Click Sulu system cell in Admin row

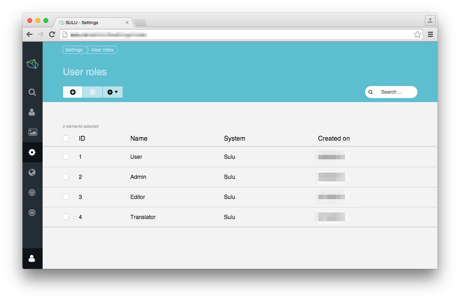click(x=230, y=177)
